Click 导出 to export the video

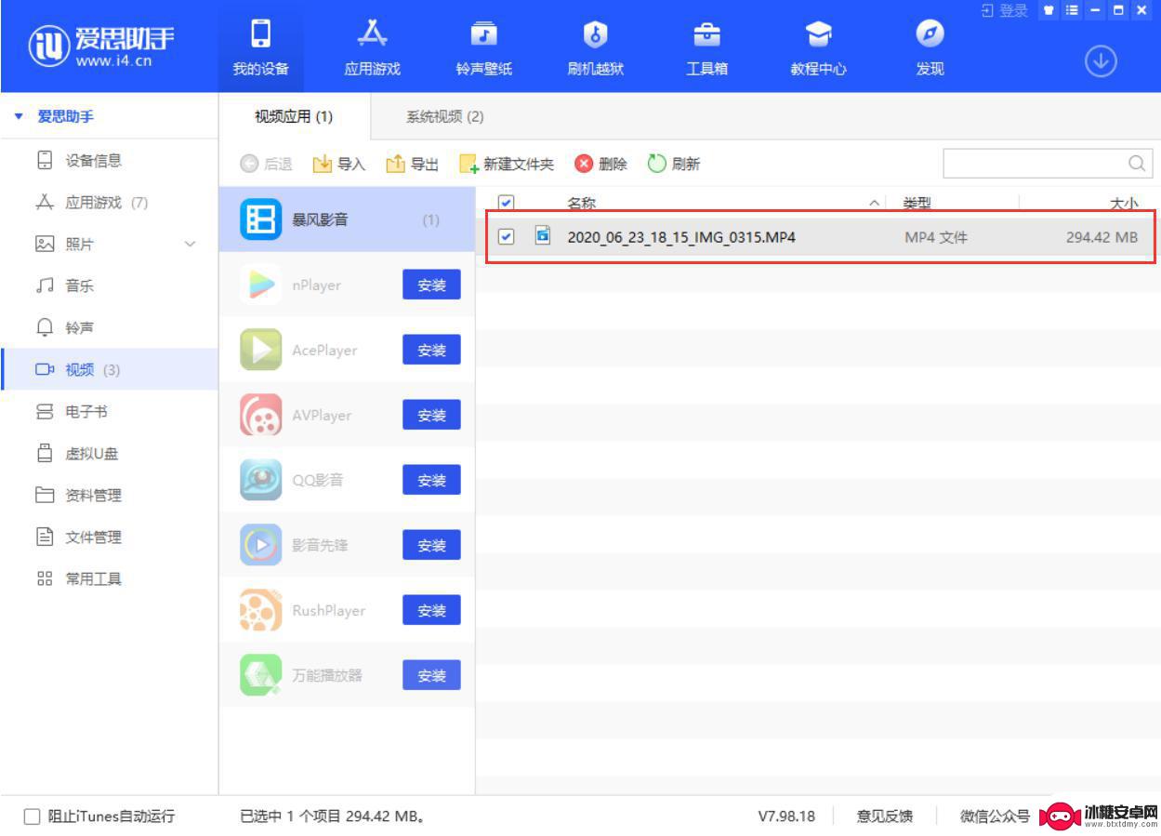(x=413, y=164)
